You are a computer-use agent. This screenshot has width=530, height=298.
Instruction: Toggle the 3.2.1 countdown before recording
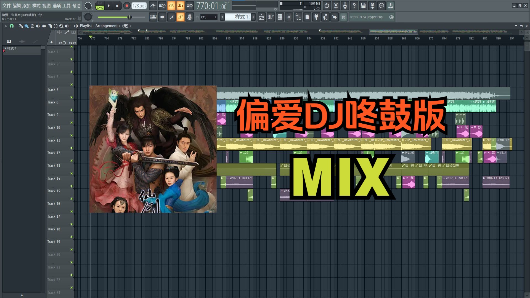(171, 6)
